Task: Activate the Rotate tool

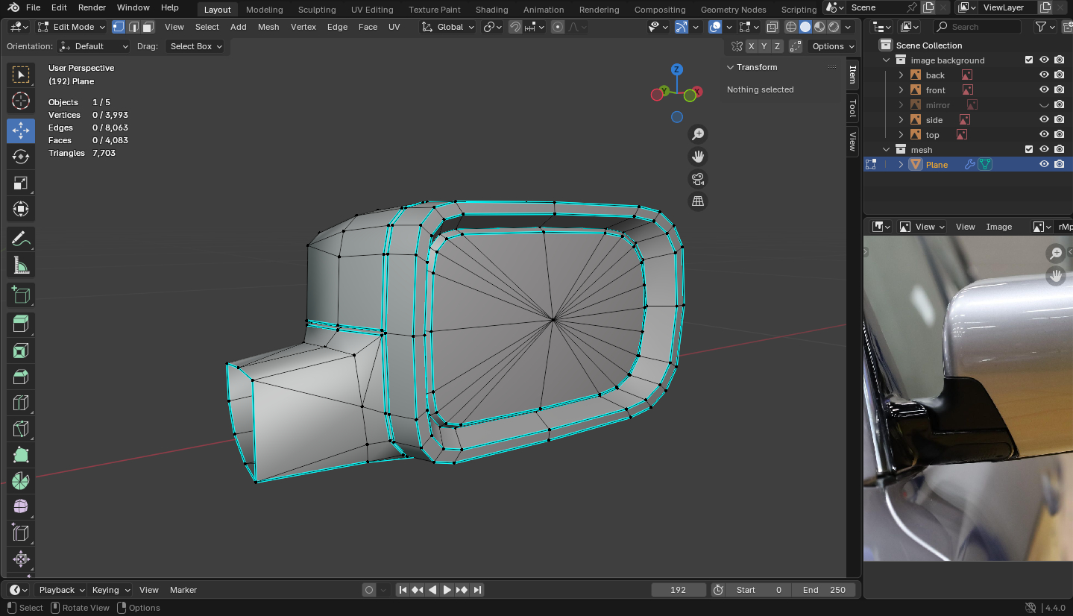Action: click(21, 157)
